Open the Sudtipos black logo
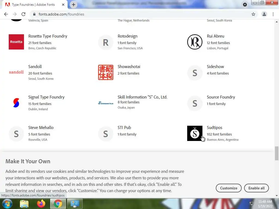This screenshot has width=279, height=209. coord(195,133)
